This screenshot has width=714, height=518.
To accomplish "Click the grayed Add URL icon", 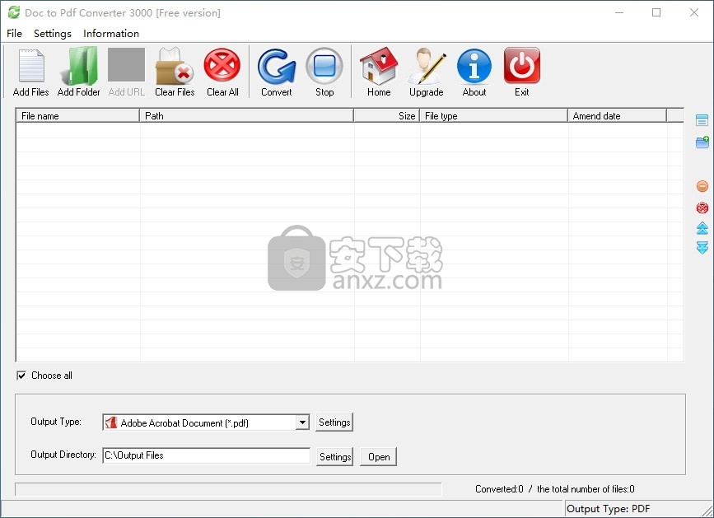I will tap(127, 64).
